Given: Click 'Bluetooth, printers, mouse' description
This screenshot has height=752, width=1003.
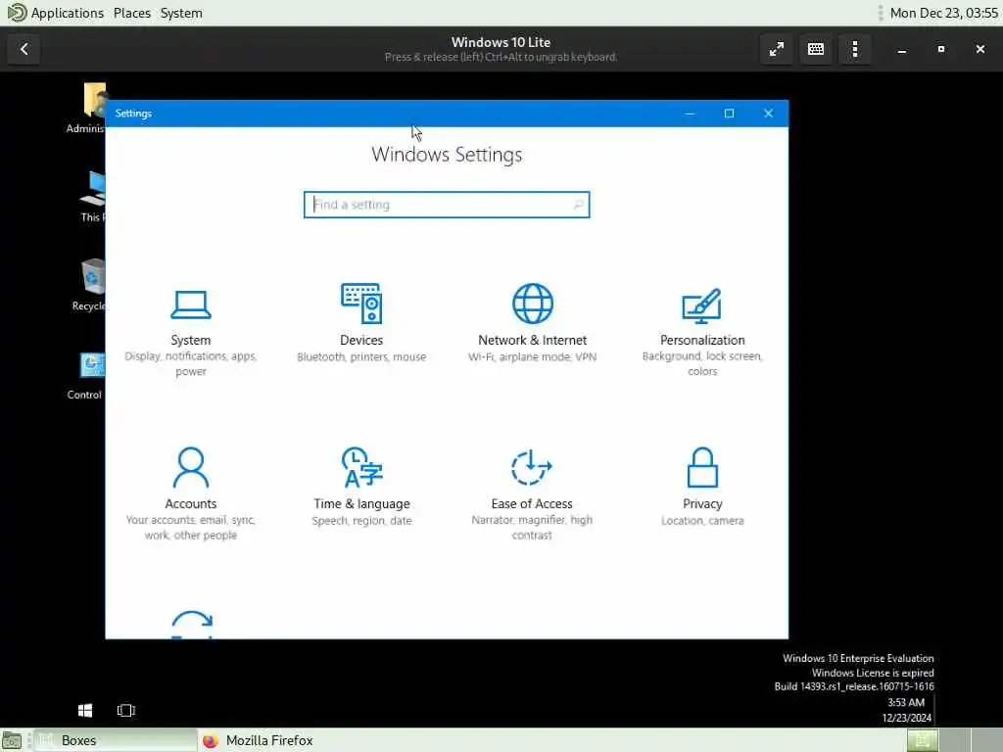Looking at the screenshot, I should pyautogui.click(x=361, y=356).
